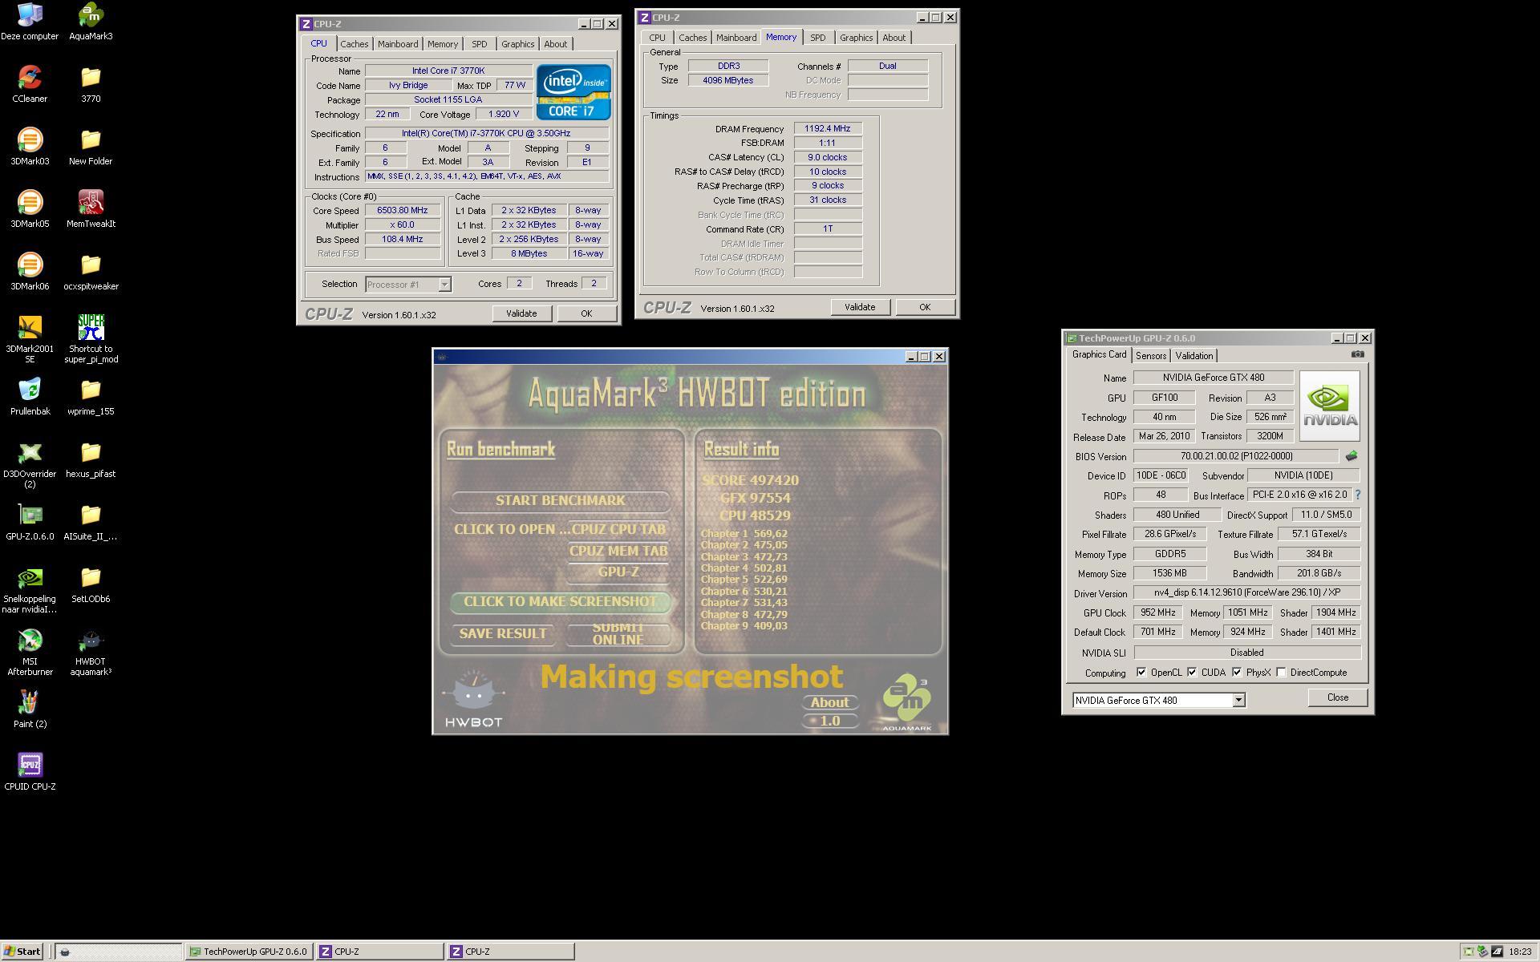Open Prullenbak recycle bin icon
Screen dimensions: 1540x962
click(x=30, y=396)
